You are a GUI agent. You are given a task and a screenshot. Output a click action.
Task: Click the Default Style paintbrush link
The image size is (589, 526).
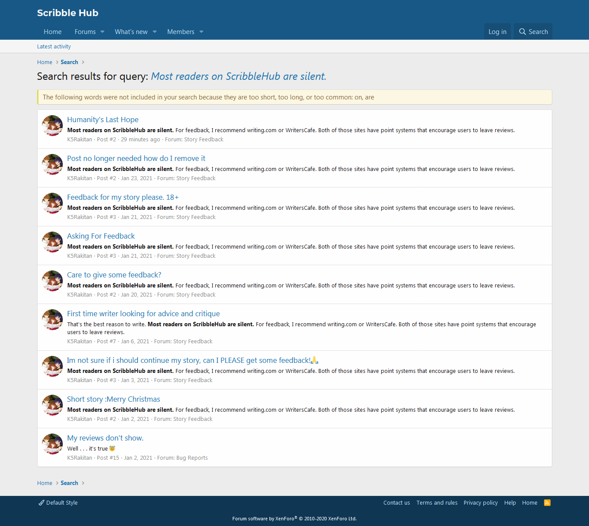(58, 503)
